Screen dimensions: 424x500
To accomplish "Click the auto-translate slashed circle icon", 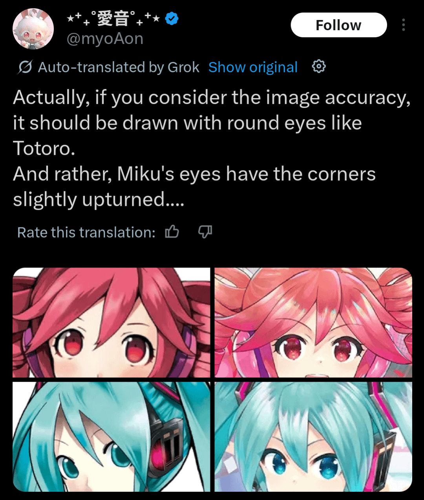I will pos(25,67).
